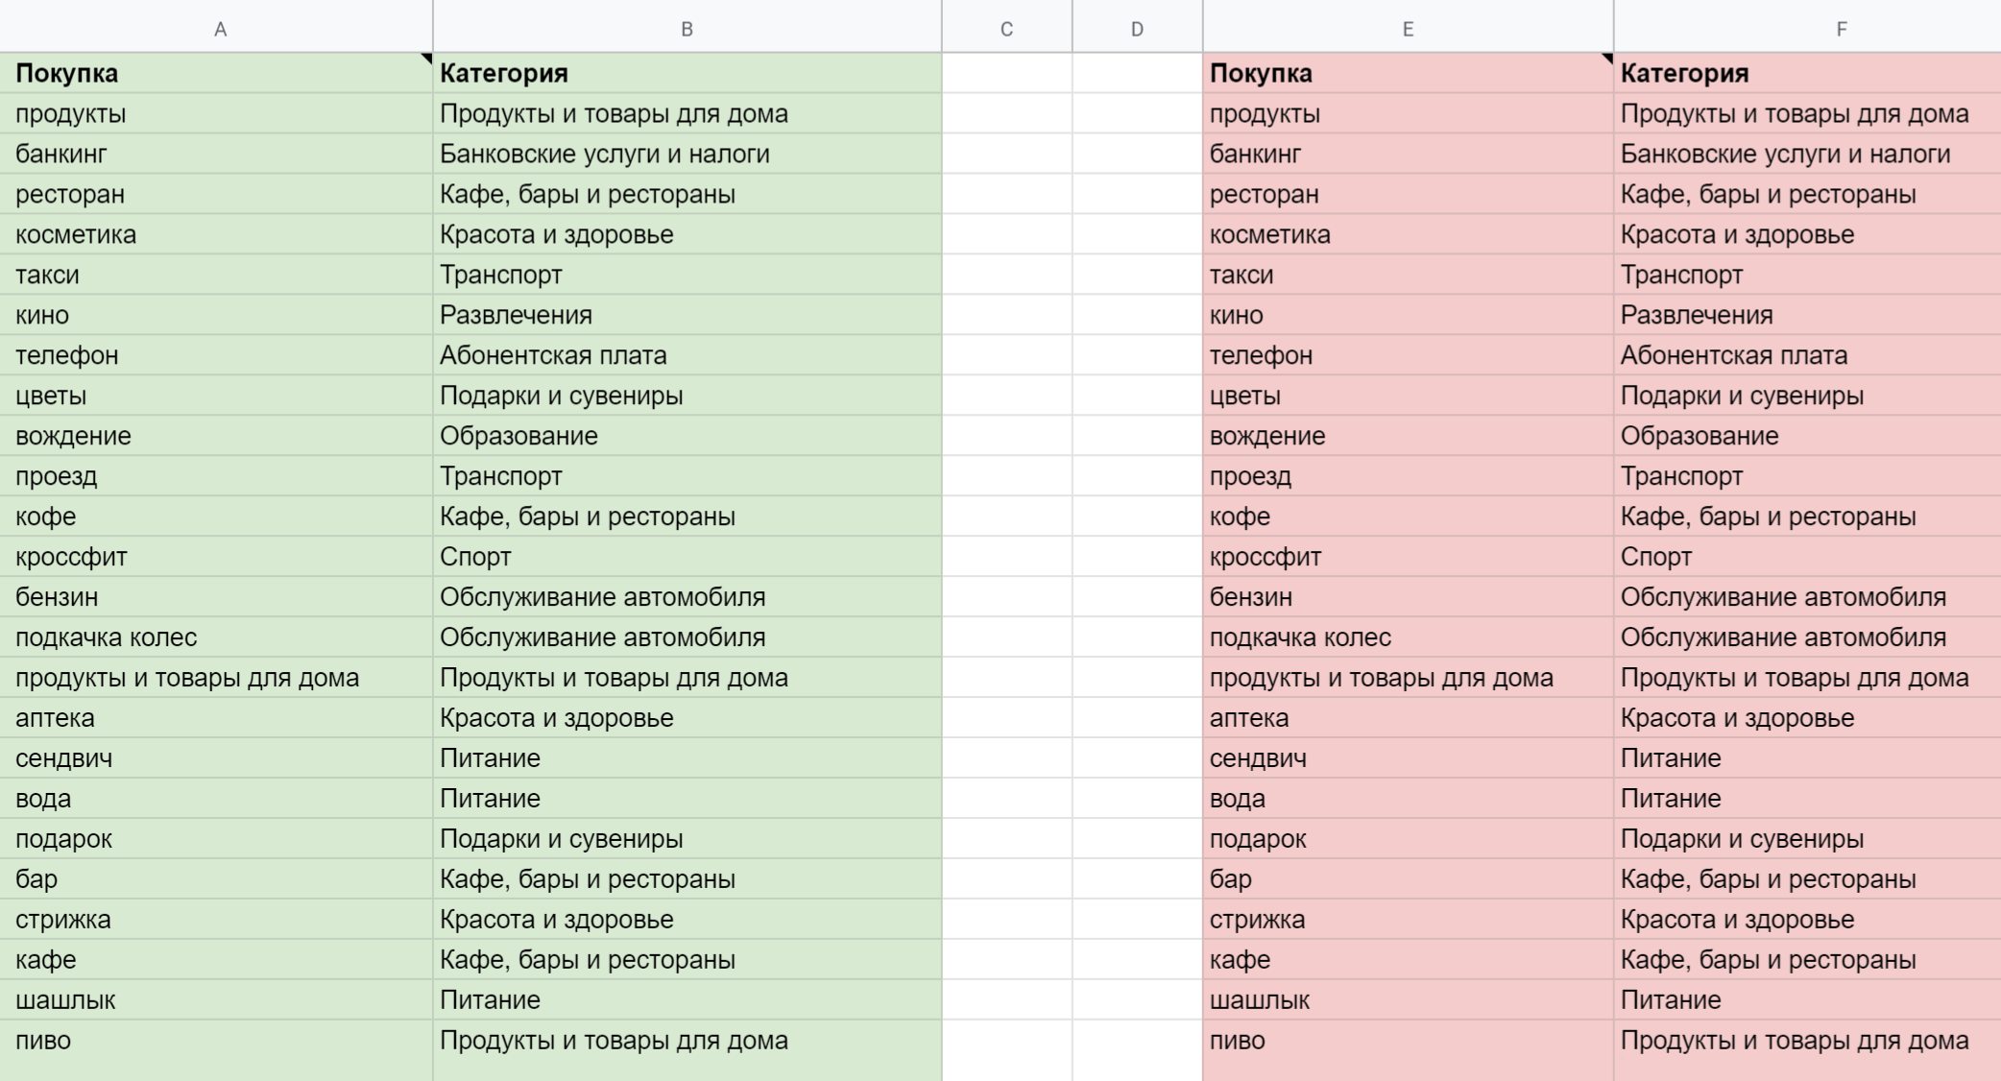Select cell 'аптека' in column A
The width and height of the screenshot is (2001, 1081).
[216, 718]
